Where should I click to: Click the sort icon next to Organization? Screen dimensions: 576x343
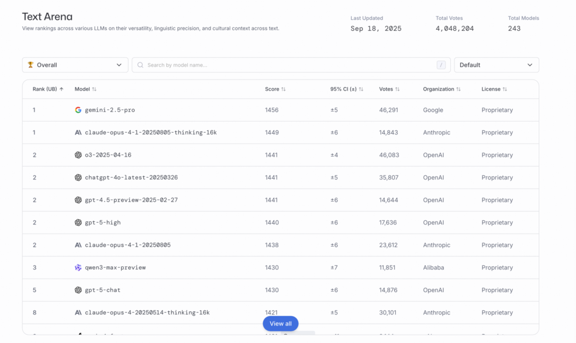pyautogui.click(x=458, y=89)
